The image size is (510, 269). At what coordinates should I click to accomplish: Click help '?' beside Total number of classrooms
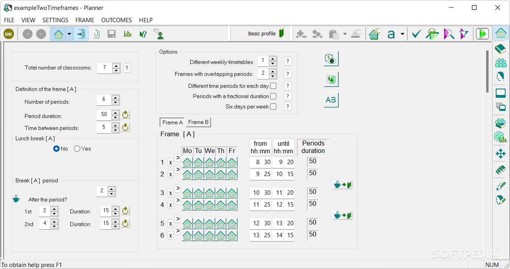[127, 68]
